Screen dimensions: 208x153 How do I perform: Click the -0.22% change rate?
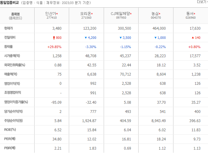point(160,47)
